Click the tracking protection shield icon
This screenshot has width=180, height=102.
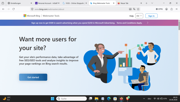point(32,9)
